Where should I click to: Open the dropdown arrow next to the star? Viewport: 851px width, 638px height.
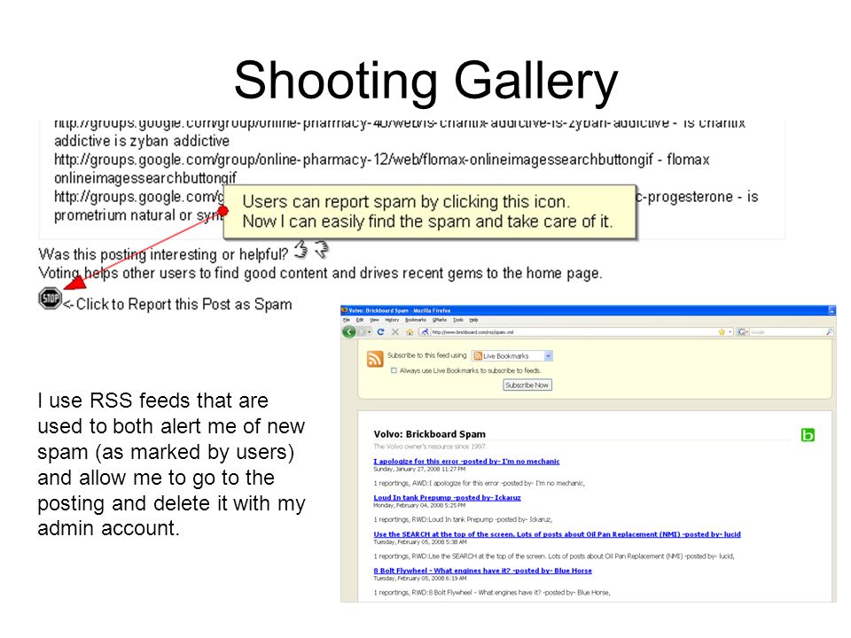[730, 332]
